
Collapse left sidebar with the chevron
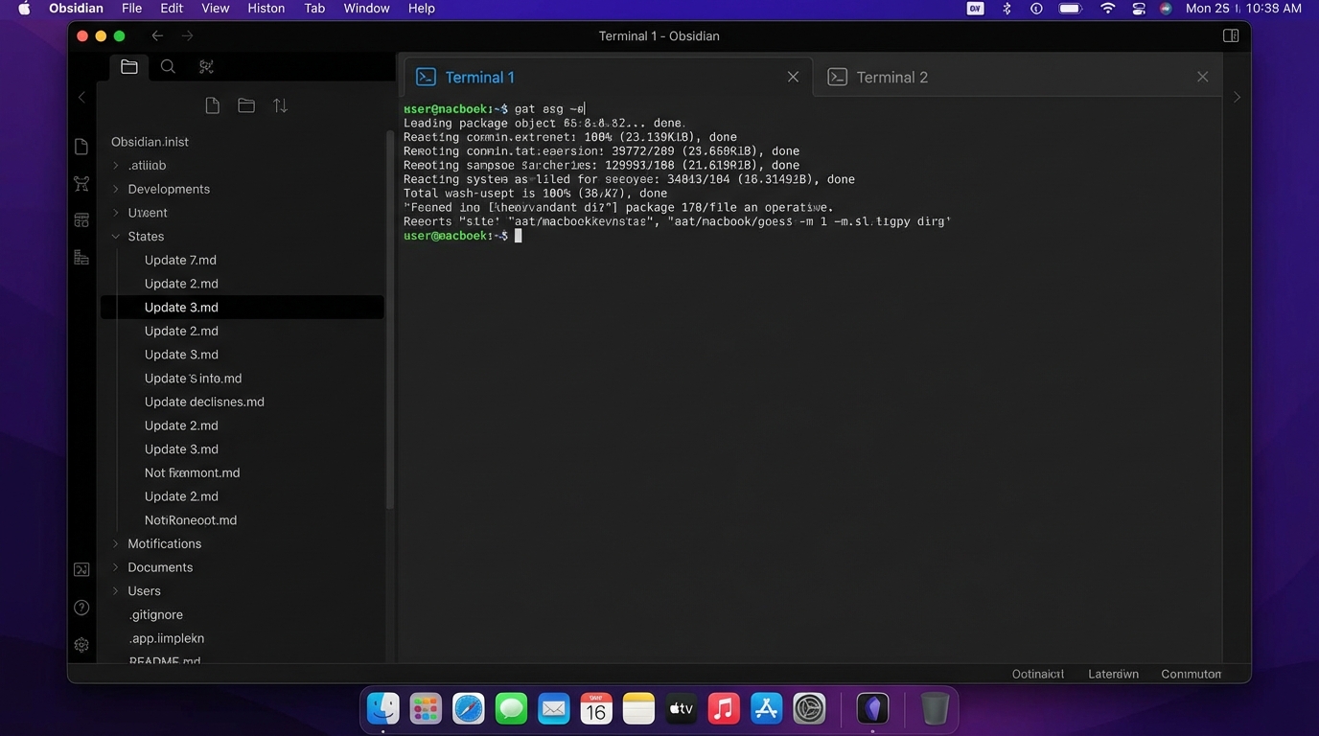pos(81,97)
